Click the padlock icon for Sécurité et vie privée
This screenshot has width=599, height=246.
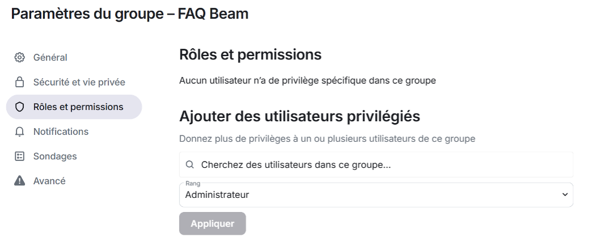pyautogui.click(x=20, y=82)
